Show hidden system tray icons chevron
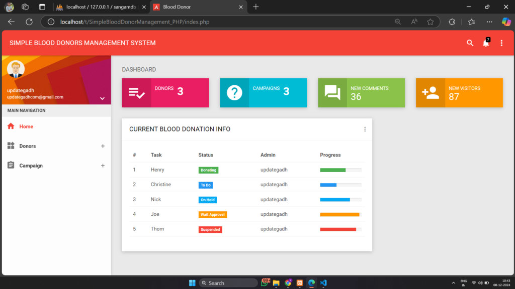515x289 pixels. point(453,283)
